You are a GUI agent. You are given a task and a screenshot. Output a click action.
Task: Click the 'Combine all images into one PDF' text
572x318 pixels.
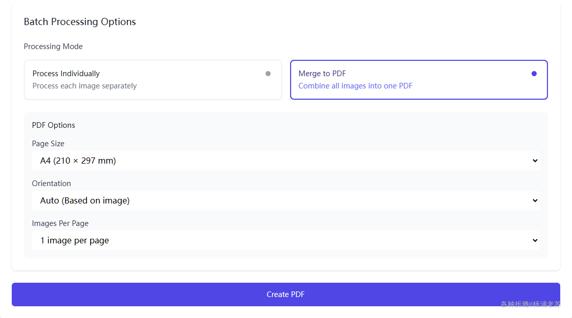tap(355, 86)
